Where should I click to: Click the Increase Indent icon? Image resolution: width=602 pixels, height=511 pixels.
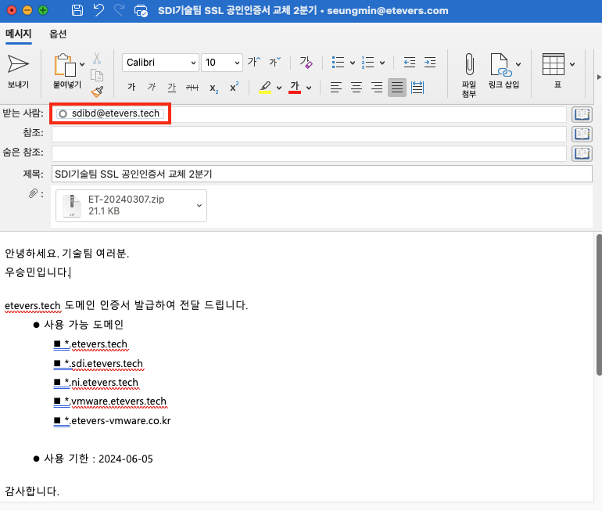point(430,63)
